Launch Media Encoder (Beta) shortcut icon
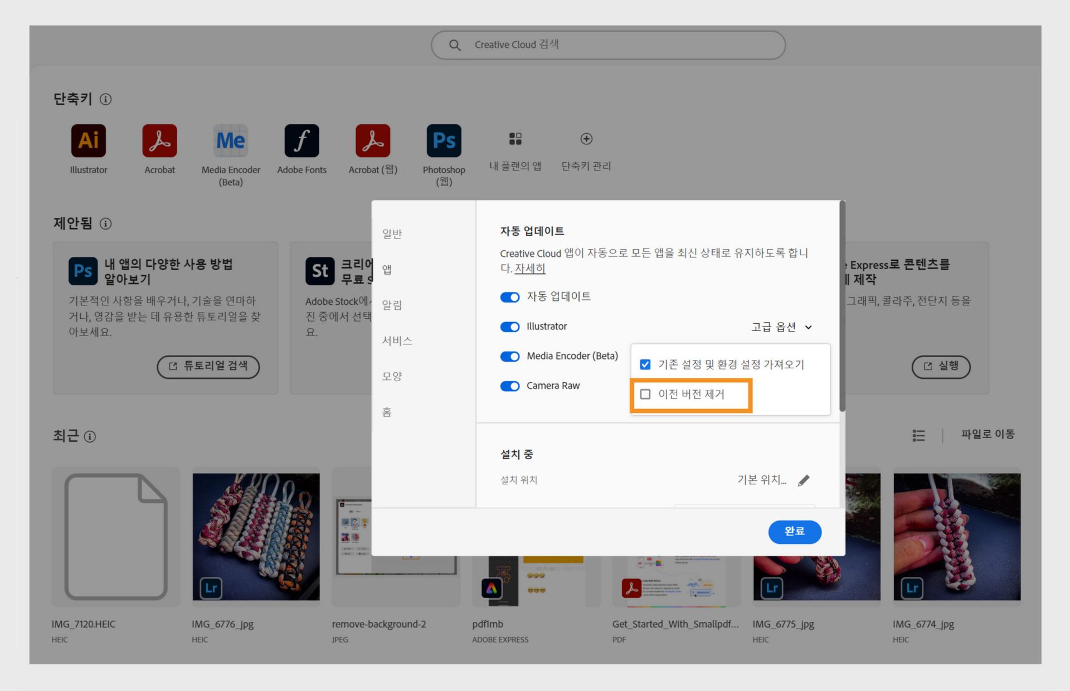The image size is (1070, 691). (x=231, y=141)
